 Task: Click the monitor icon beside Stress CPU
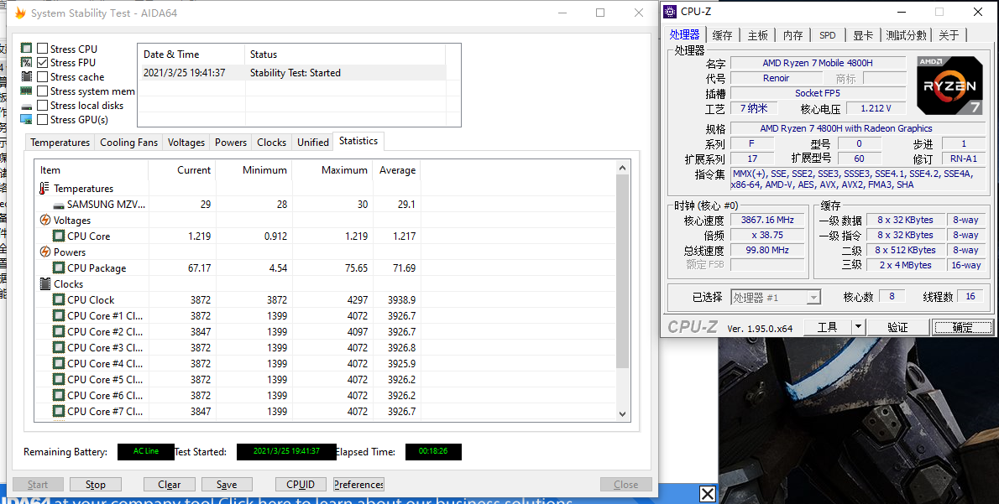pyautogui.click(x=27, y=48)
